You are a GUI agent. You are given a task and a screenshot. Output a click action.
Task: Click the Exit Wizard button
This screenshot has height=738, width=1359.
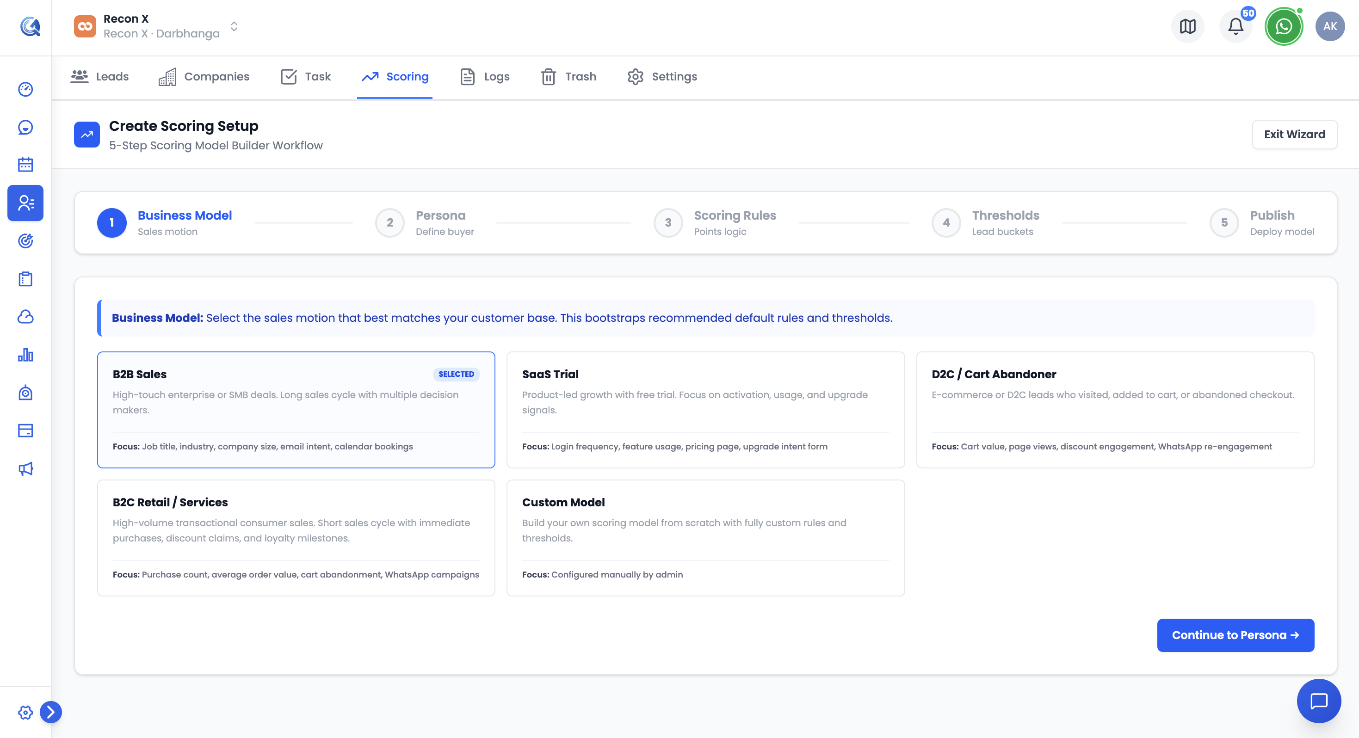[x=1294, y=135]
